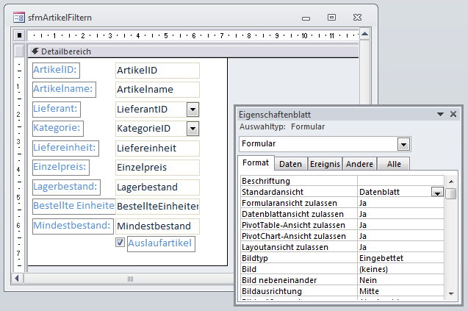Click the form's left horizontal scroll arrow
This screenshot has width=468, height=311.
pyautogui.click(x=19, y=279)
